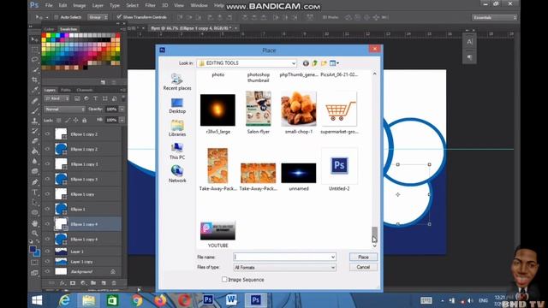Select the Eraser tool
The image size is (548, 308).
click(x=34, y=141)
